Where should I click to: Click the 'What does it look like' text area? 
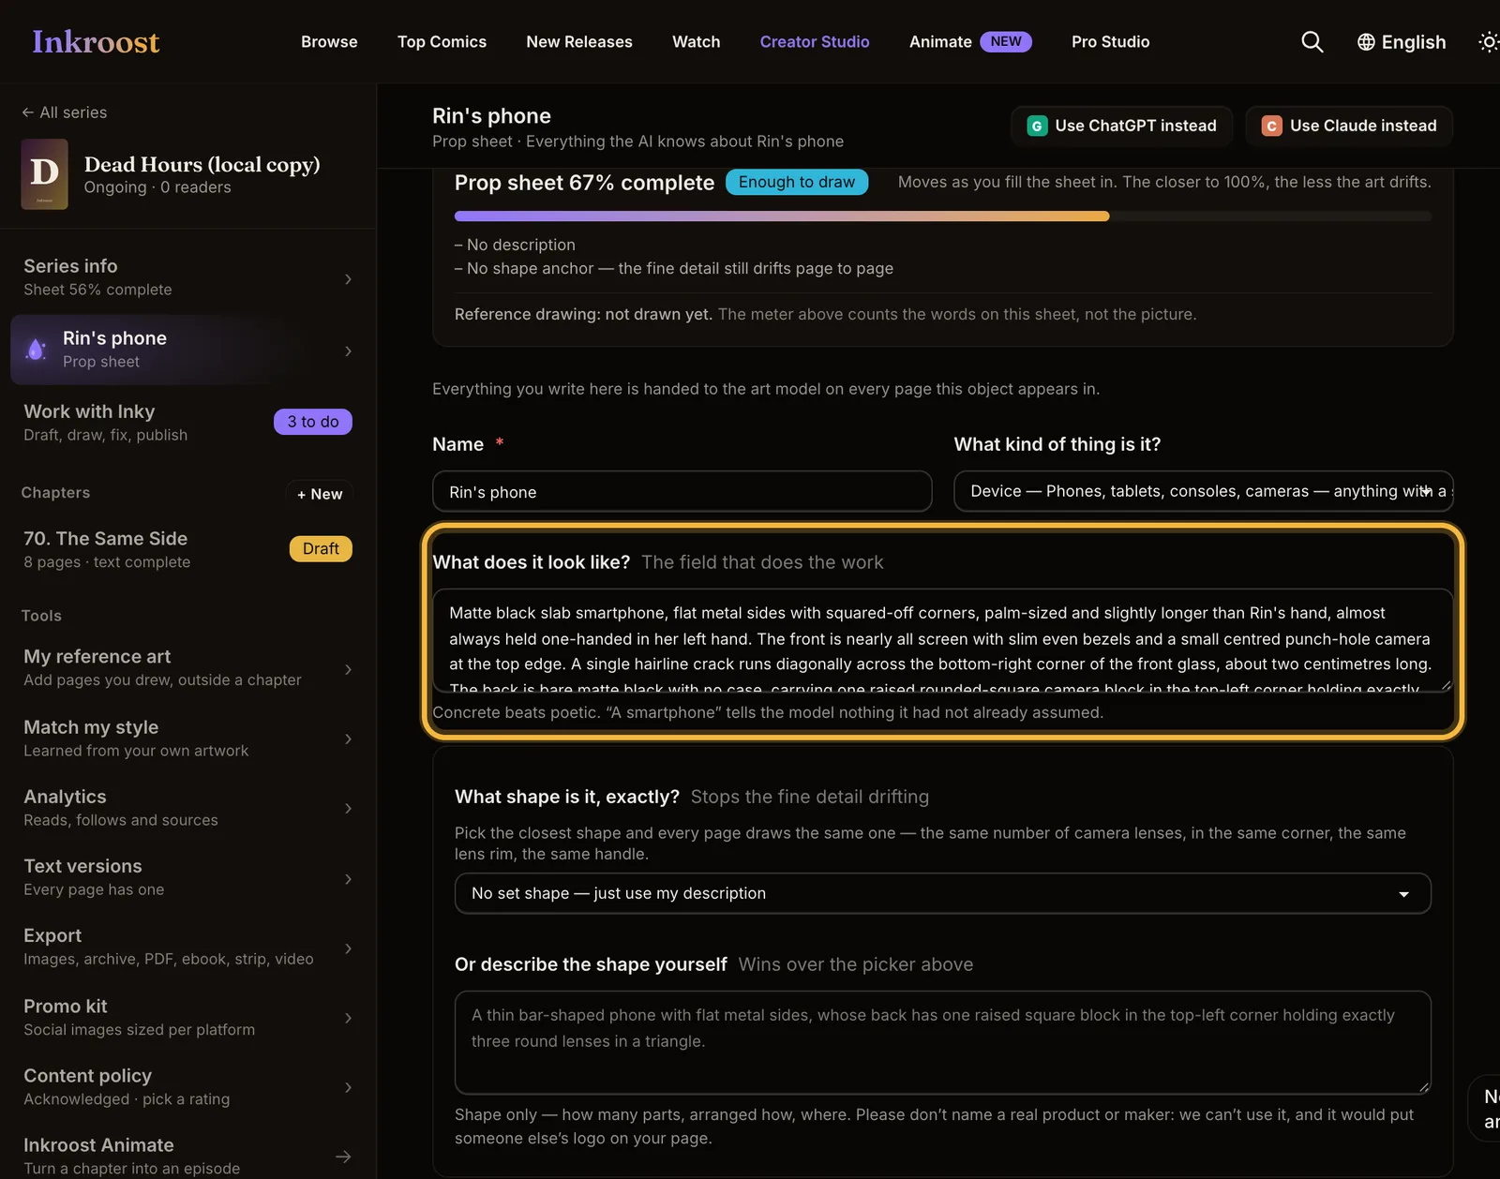click(942, 641)
